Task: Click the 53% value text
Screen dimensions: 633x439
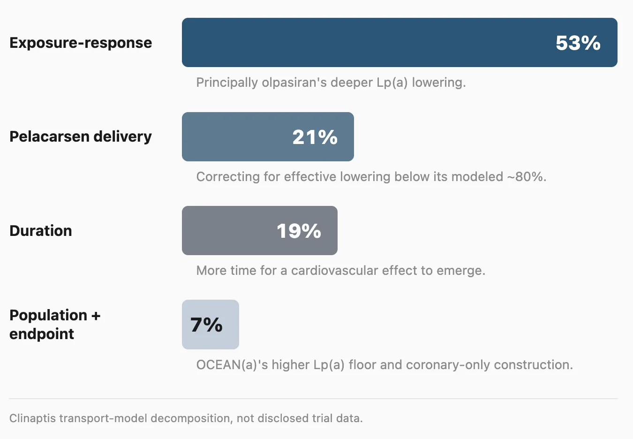Action: tap(578, 43)
